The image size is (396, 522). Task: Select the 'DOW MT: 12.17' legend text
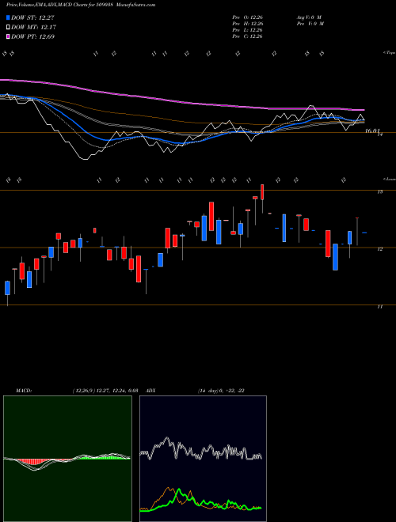click(33, 28)
